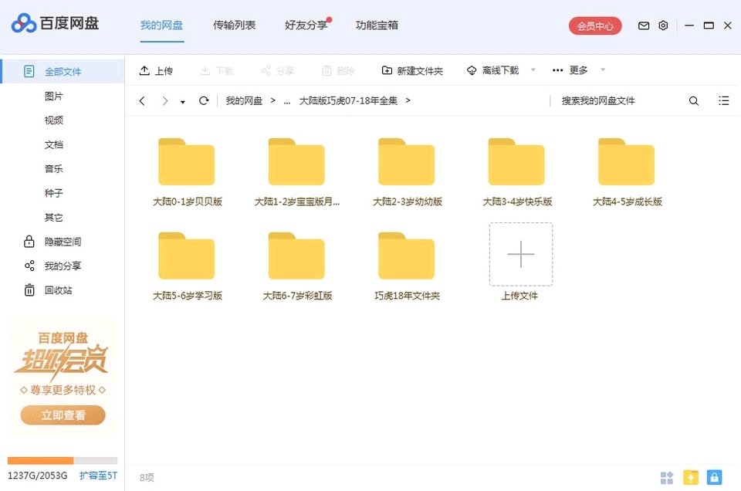Refresh the file list
This screenshot has height=491, width=741.
204,100
